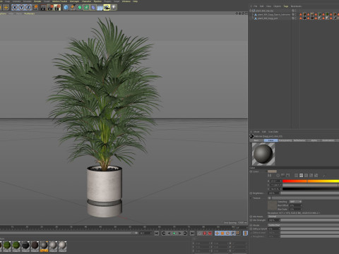This screenshot has width=339, height=254.
Task: Toggle visibility dots of second child object
Action: [x=295, y=18]
